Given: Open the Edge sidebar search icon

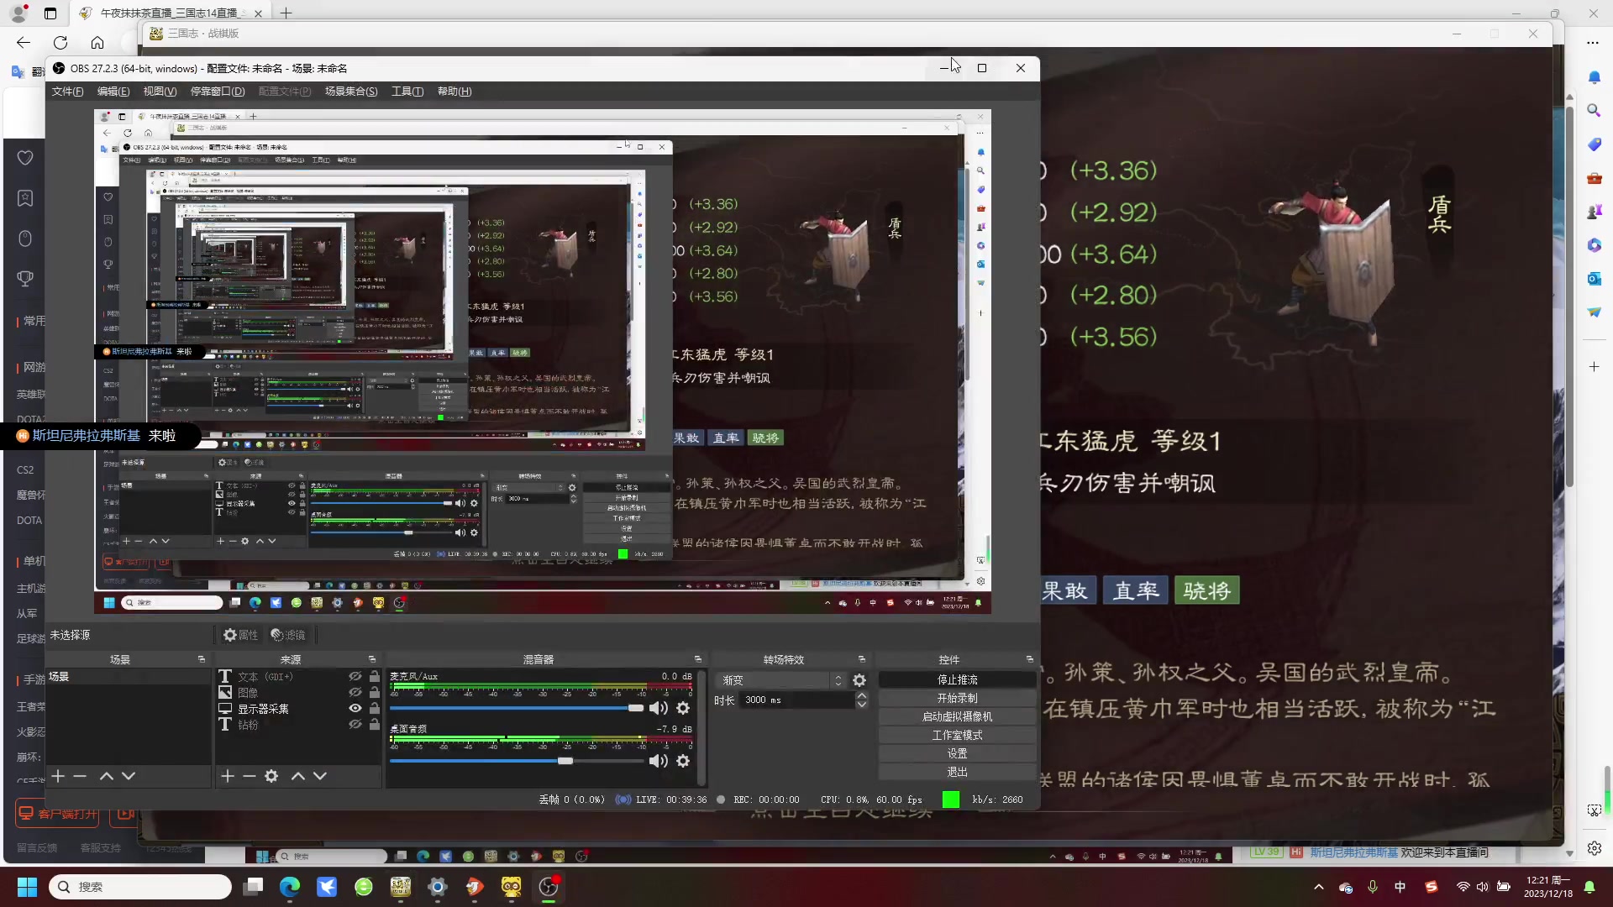Looking at the screenshot, I should (x=1594, y=110).
